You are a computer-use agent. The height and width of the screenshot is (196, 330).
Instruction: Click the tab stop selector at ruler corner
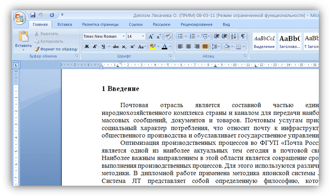pyautogui.click(x=16, y=65)
